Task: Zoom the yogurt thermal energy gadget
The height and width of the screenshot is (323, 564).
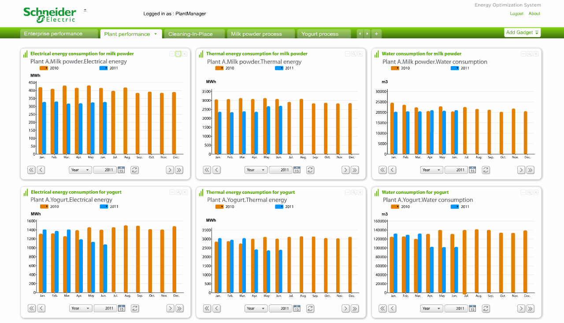Action: pos(354,192)
